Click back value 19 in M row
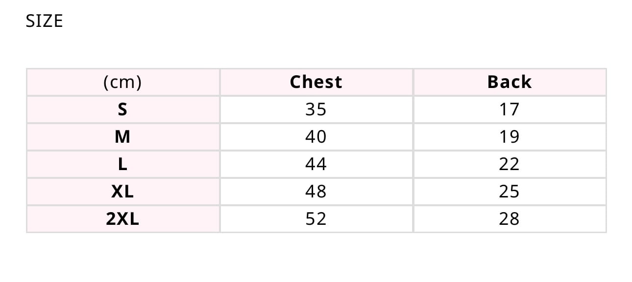The height and width of the screenshot is (282, 632). pos(510,137)
